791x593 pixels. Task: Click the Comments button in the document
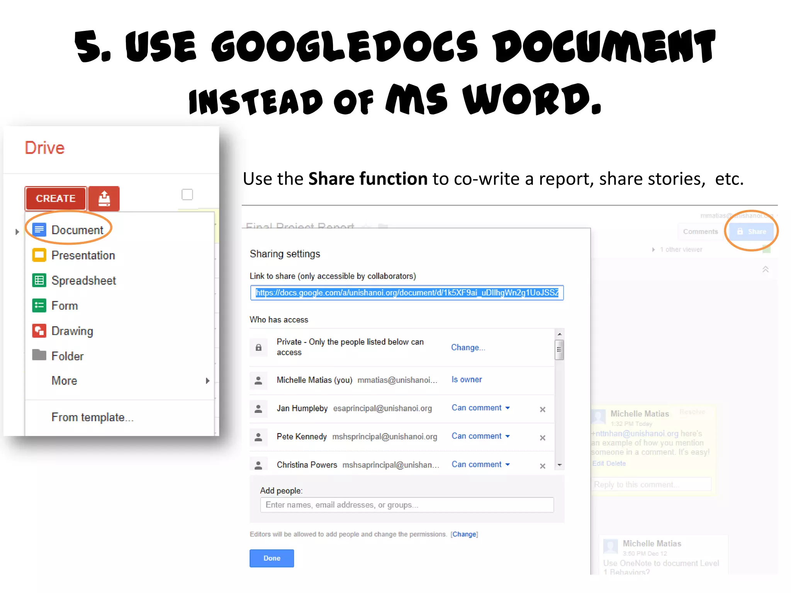(x=700, y=232)
